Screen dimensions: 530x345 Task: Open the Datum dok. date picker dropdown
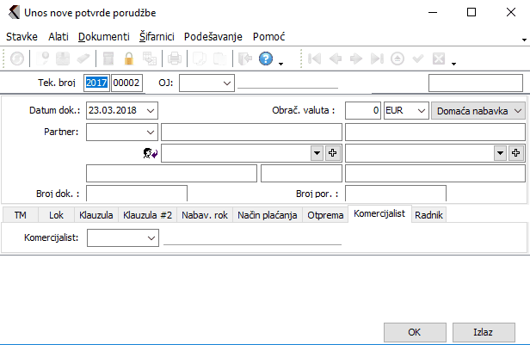coord(151,111)
